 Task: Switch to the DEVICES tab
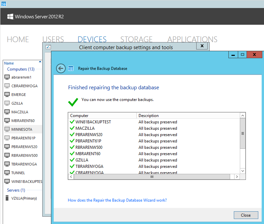tap(92, 39)
